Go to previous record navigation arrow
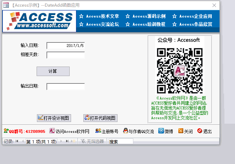235x164 pixels. click(23, 141)
